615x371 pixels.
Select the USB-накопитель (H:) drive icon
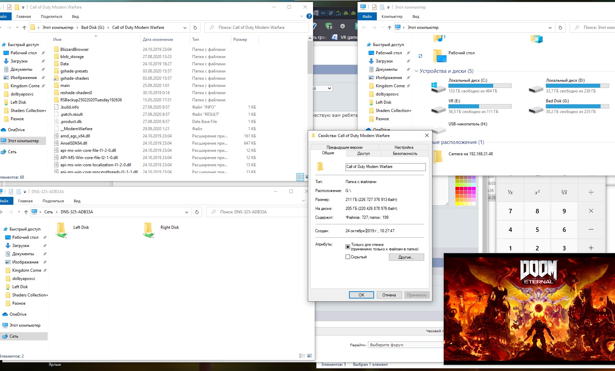(x=438, y=130)
